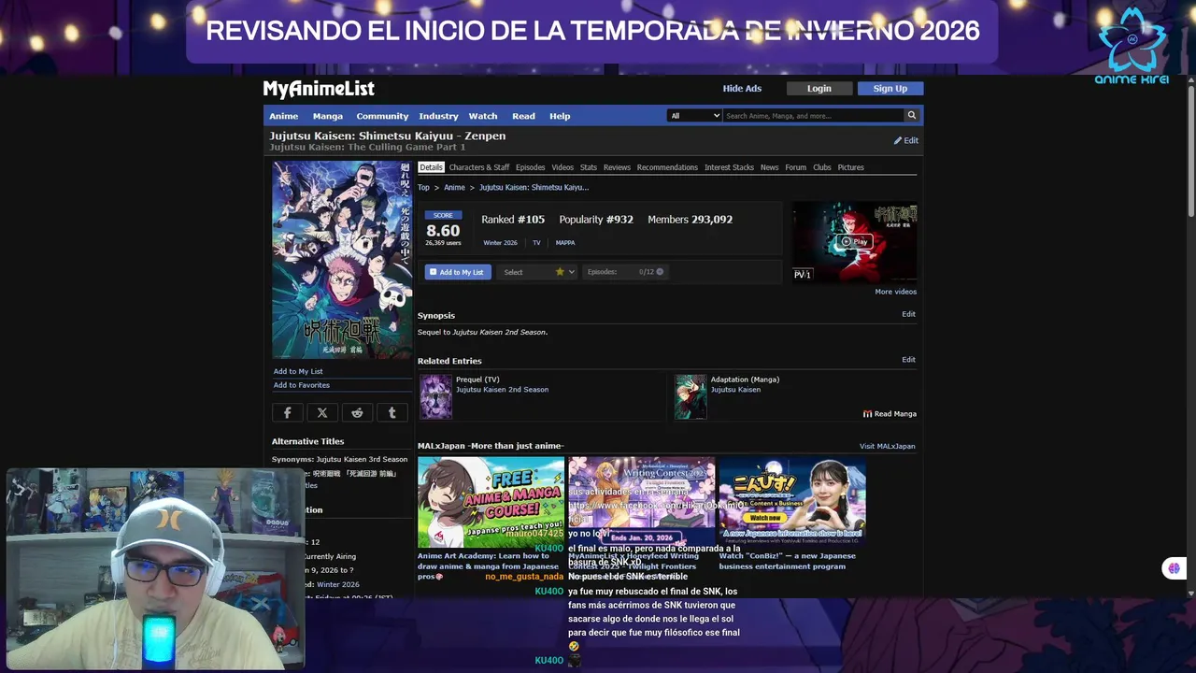
Task: Open the search category All dropdown
Action: click(694, 116)
